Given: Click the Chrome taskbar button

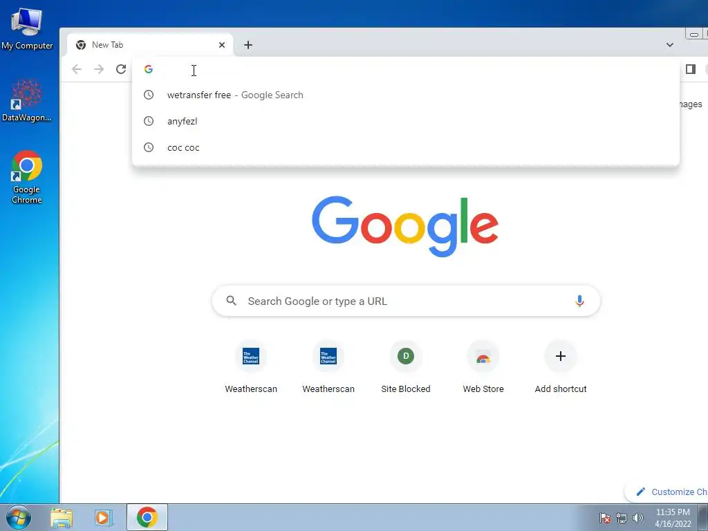Looking at the screenshot, I should [147, 517].
